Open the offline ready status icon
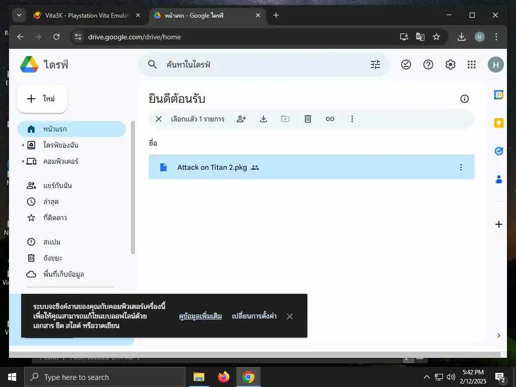 (x=406, y=64)
